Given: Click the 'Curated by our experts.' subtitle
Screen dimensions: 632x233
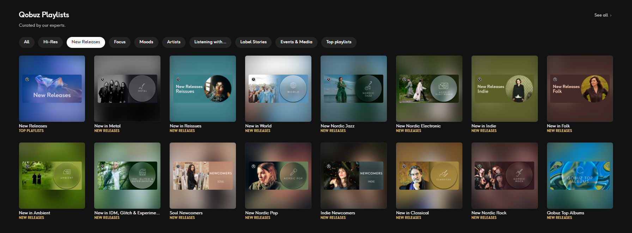Looking at the screenshot, I should coord(42,25).
